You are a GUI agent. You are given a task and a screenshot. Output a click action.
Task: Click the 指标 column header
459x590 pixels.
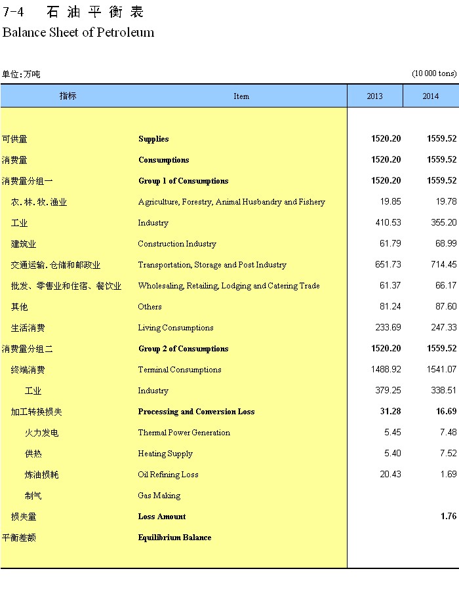[x=68, y=96]
